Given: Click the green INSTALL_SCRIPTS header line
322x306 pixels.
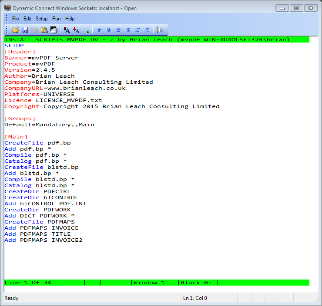Looking at the screenshot, I should click(x=157, y=39).
